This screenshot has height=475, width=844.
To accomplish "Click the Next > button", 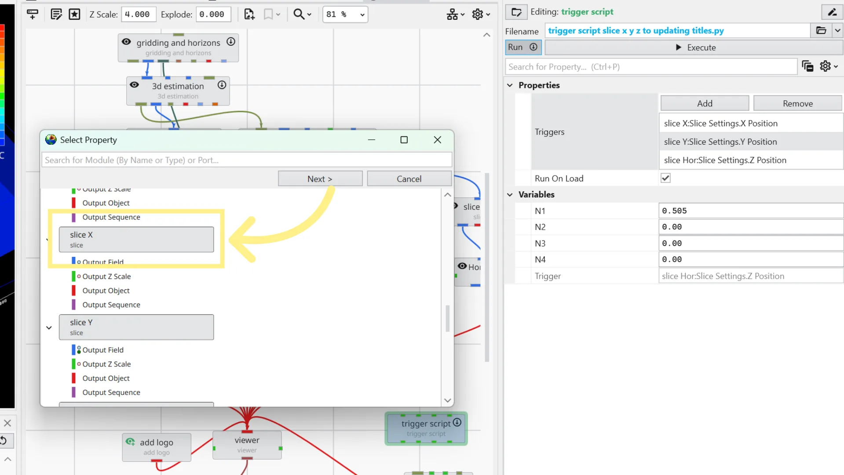I will click(320, 179).
